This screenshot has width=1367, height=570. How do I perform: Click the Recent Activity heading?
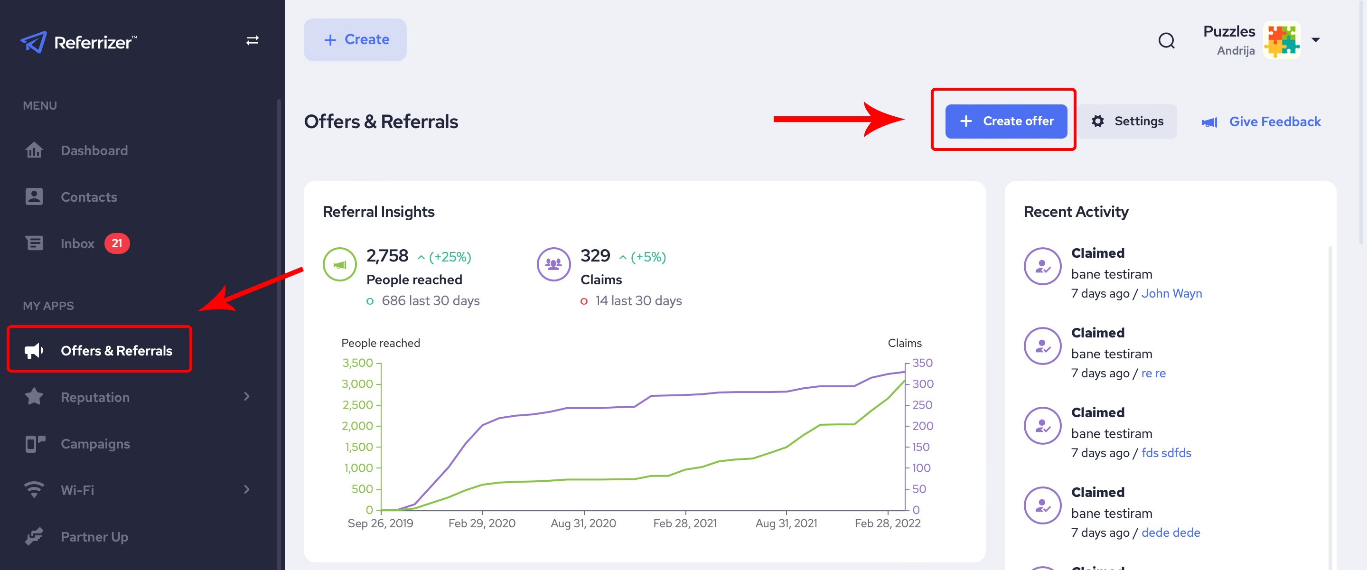[x=1076, y=212]
